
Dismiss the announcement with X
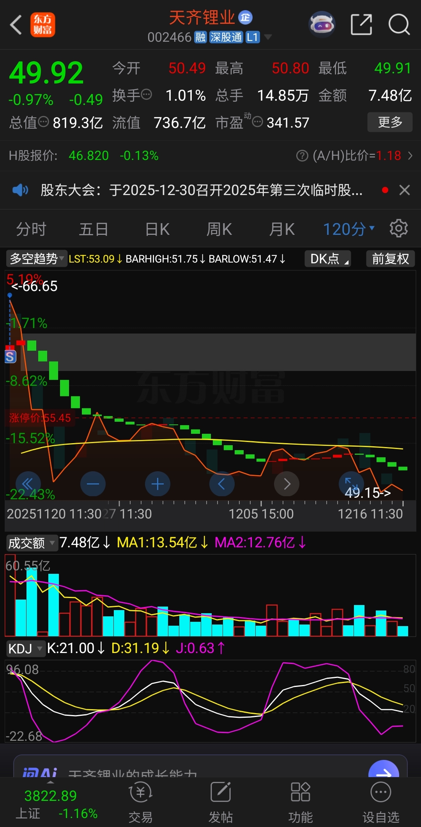click(x=405, y=190)
